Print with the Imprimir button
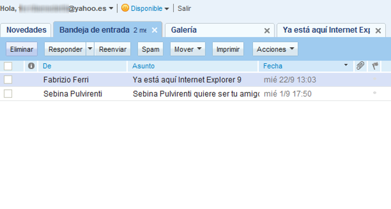The image size is (391, 209). tap(228, 49)
